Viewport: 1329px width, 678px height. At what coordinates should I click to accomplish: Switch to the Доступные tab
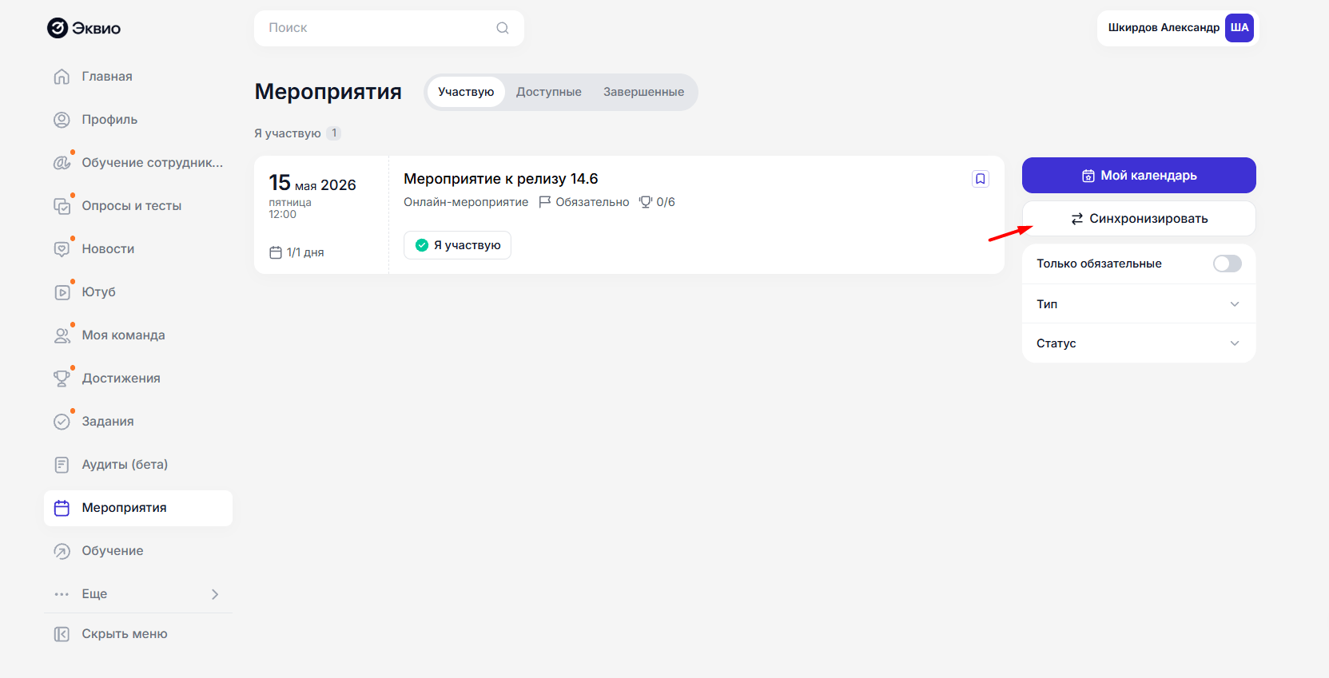point(549,92)
